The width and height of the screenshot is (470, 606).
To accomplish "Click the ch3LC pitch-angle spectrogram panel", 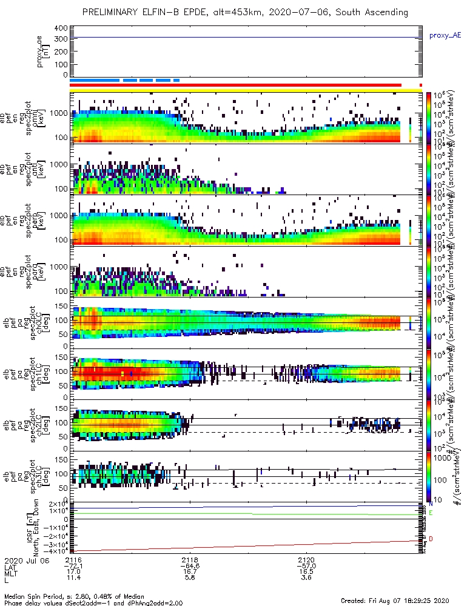I will (x=246, y=476).
